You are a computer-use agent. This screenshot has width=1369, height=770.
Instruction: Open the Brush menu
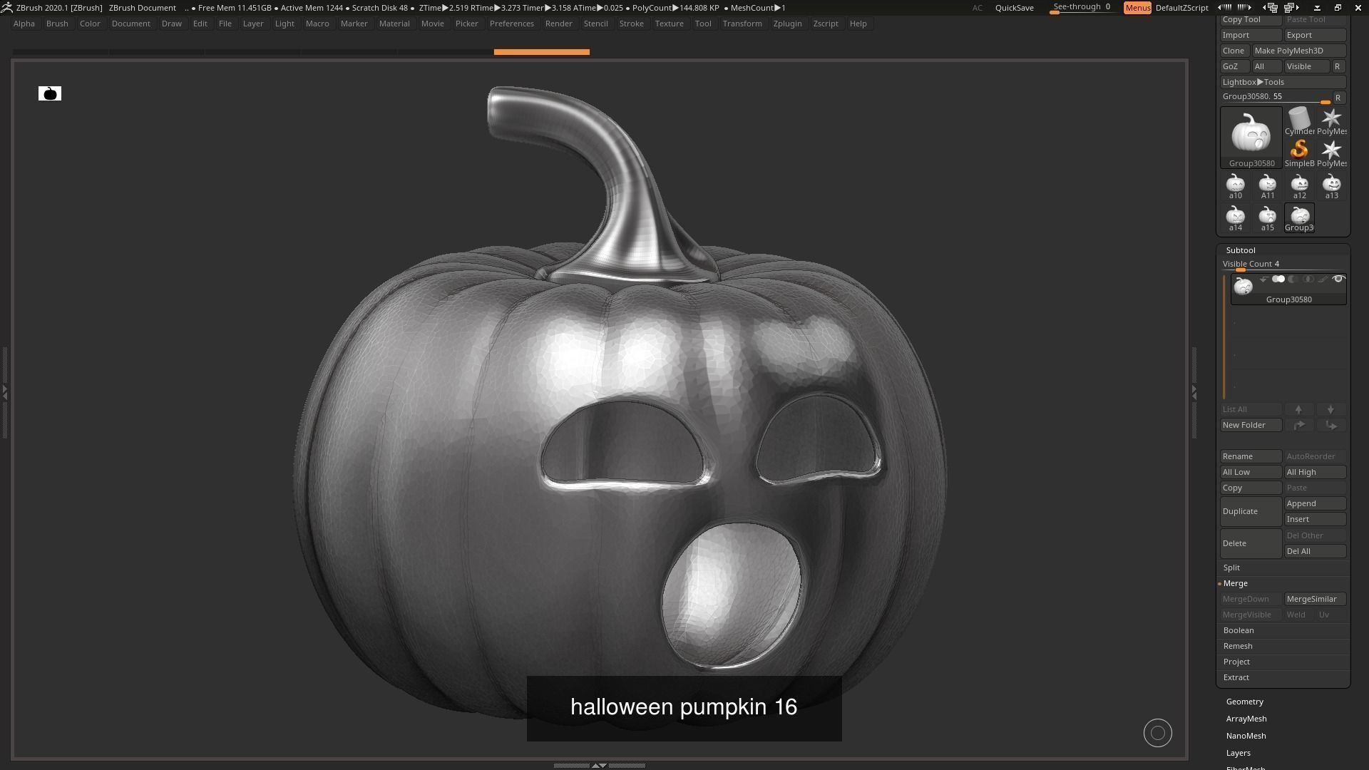pos(57,24)
